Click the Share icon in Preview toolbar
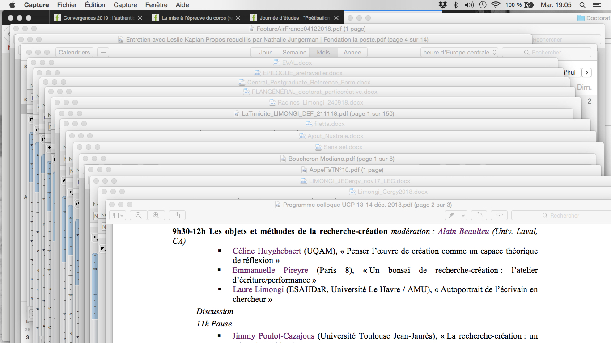Screen dimensions: 611x343 click(x=177, y=215)
